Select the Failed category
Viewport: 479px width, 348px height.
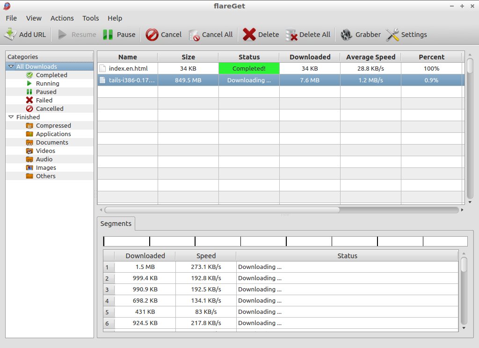pyautogui.click(x=44, y=100)
